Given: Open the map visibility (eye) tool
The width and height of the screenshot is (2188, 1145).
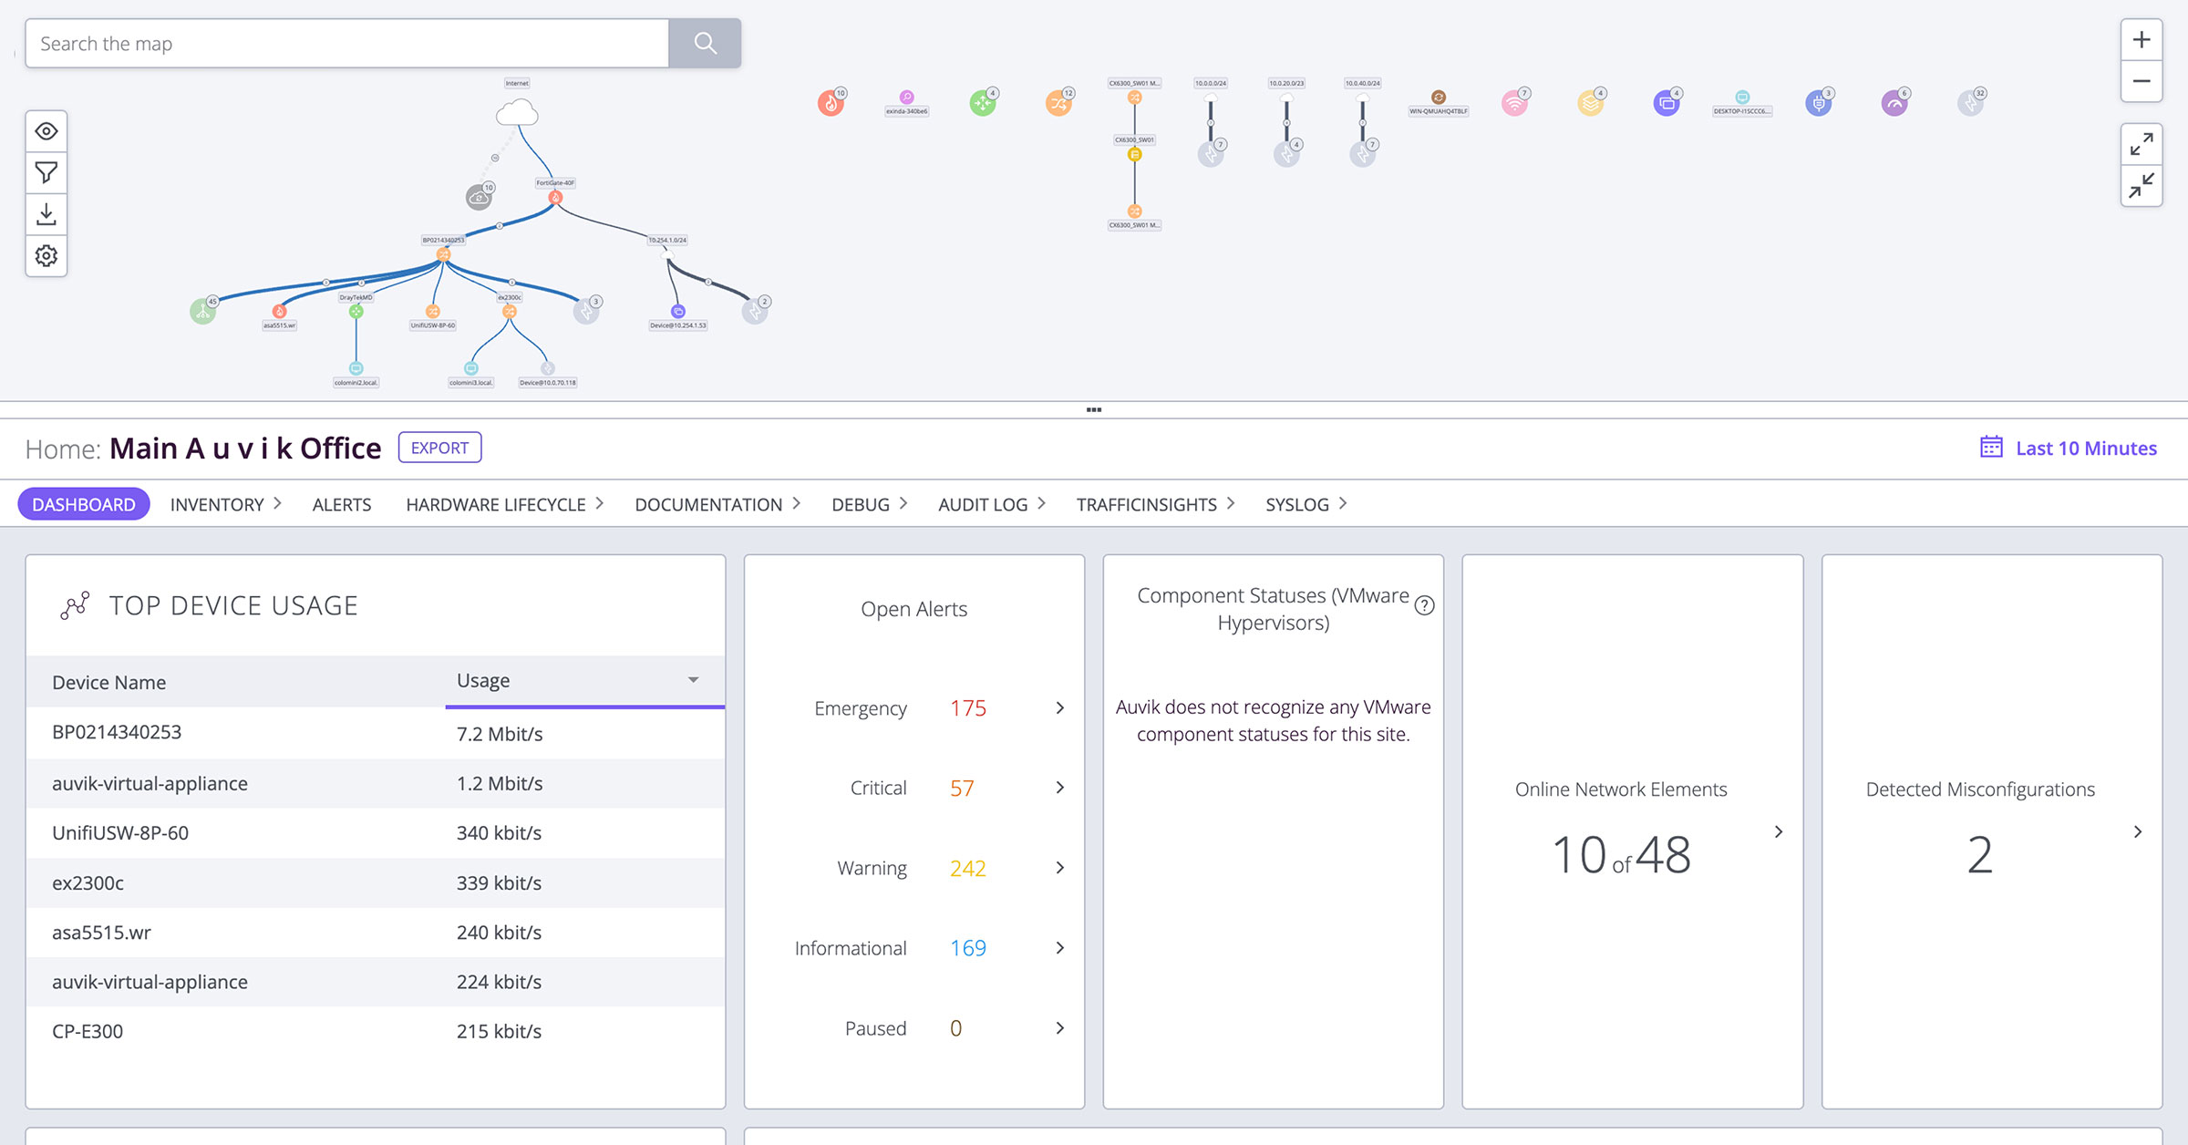Looking at the screenshot, I should (46, 131).
